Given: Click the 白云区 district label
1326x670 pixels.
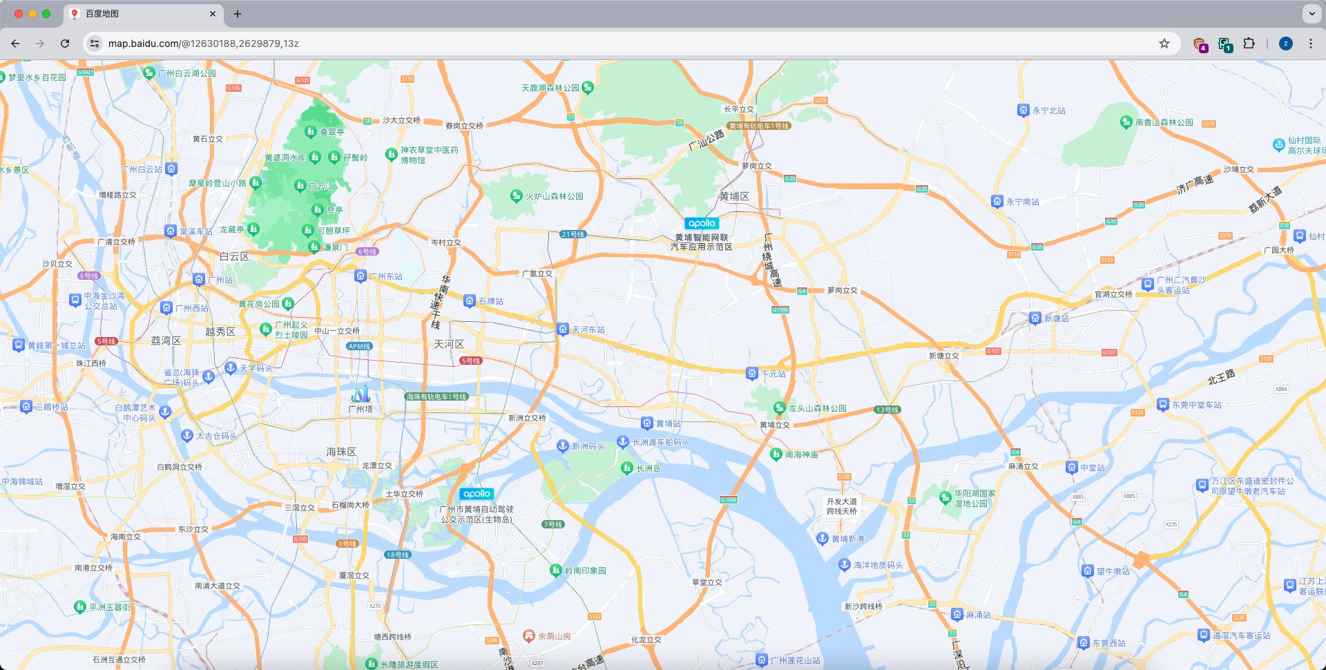Looking at the screenshot, I should (234, 256).
